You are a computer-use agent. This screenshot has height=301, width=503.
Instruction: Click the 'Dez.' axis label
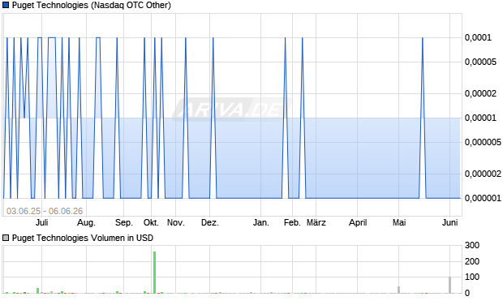tap(210, 222)
